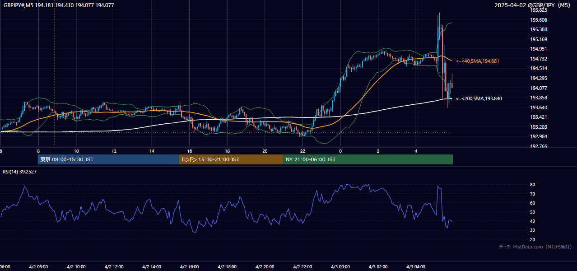Click RSI scale value 60
The image size is (577, 271).
533,203
